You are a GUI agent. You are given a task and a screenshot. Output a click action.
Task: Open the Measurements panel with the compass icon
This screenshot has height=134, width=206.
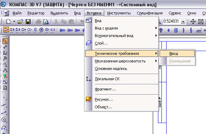[x=5, y=70]
